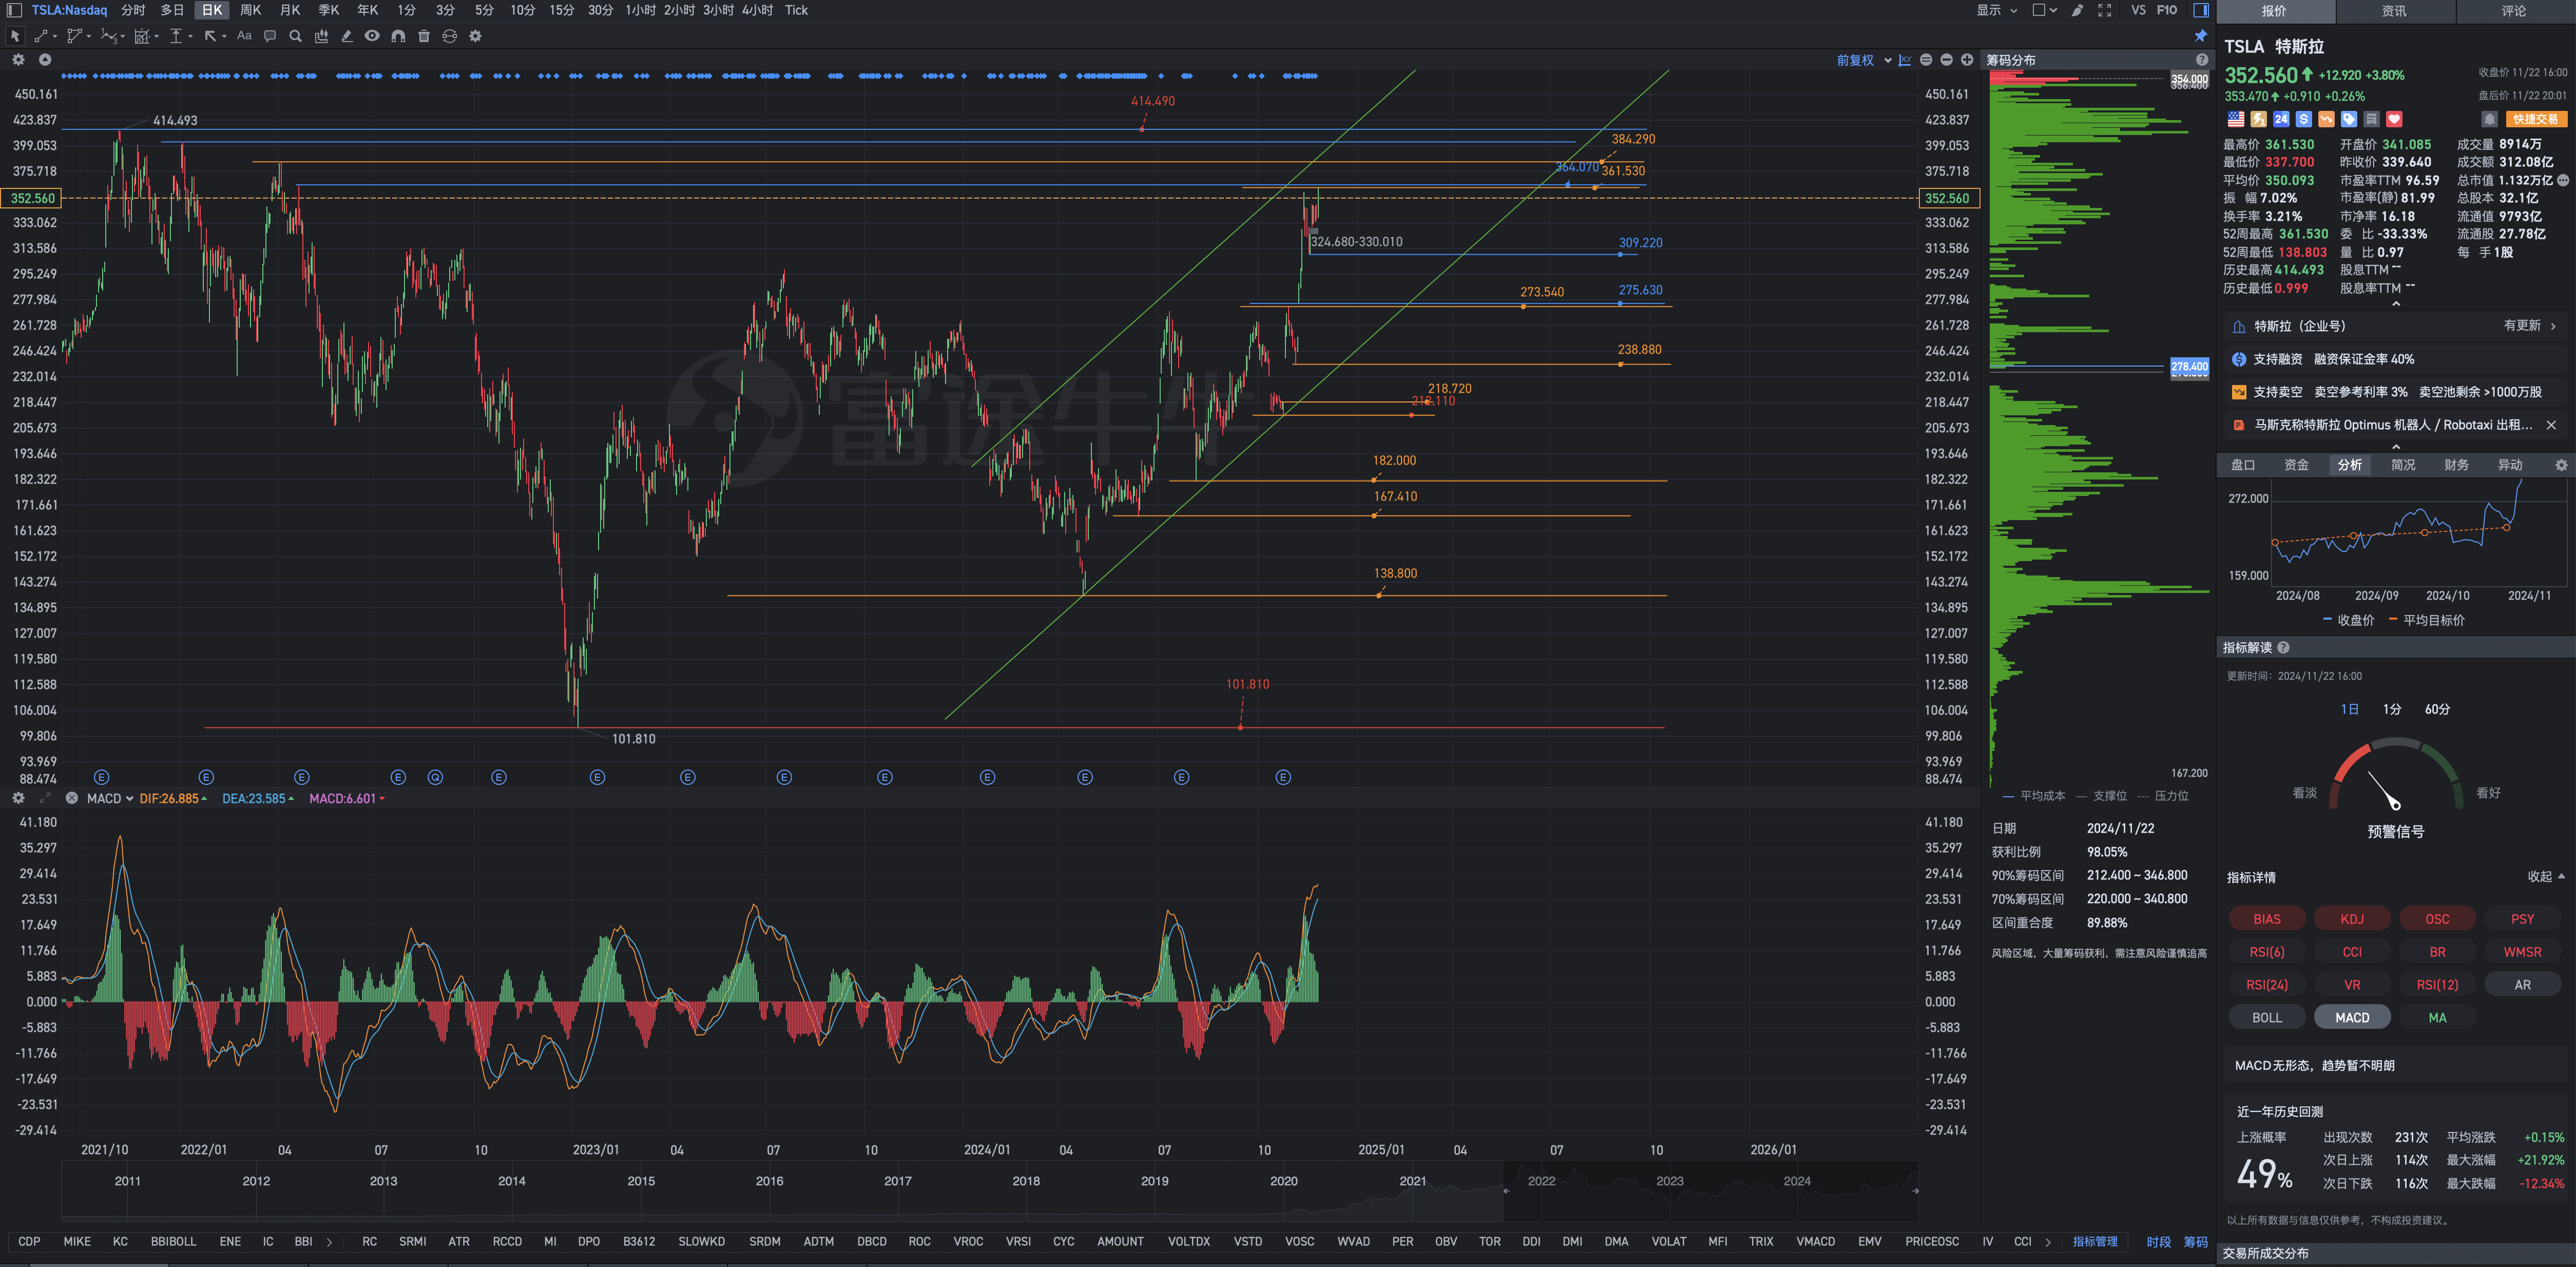Open VS comparison
Image resolution: width=2576 pixels, height=1267 pixels.
(2138, 10)
